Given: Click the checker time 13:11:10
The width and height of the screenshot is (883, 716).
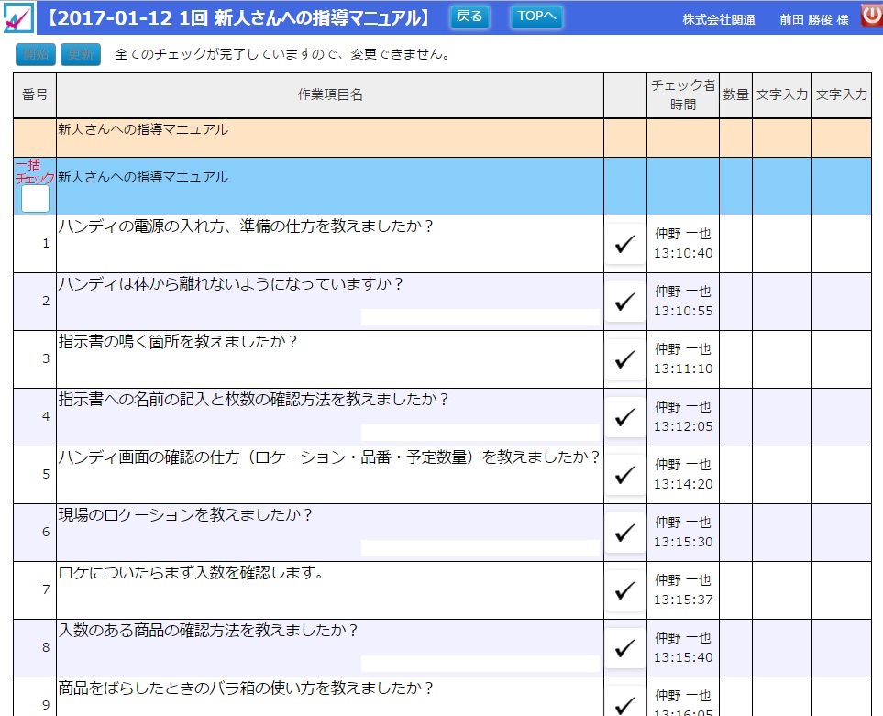Looking at the screenshot, I should point(683,369).
